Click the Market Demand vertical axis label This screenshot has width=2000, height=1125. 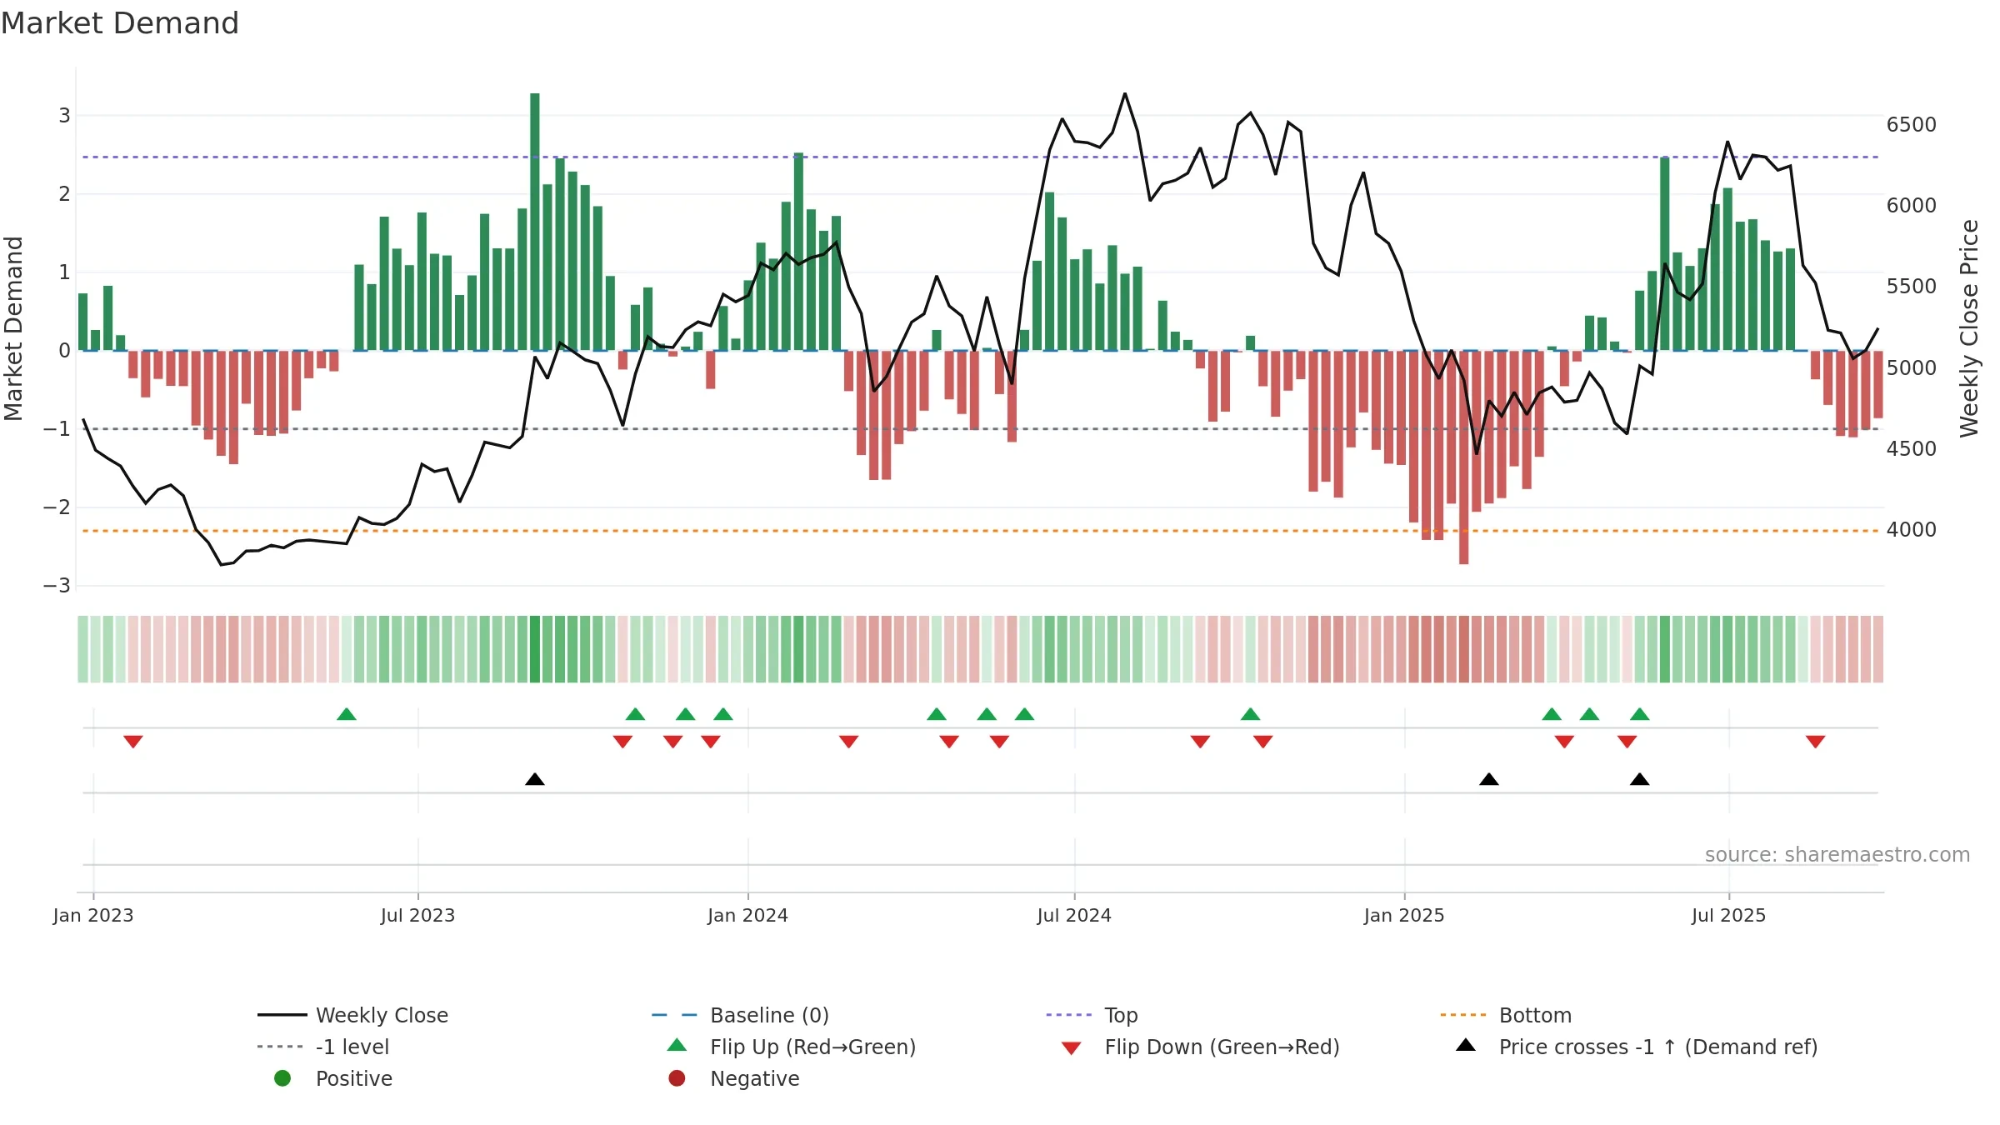coord(13,328)
